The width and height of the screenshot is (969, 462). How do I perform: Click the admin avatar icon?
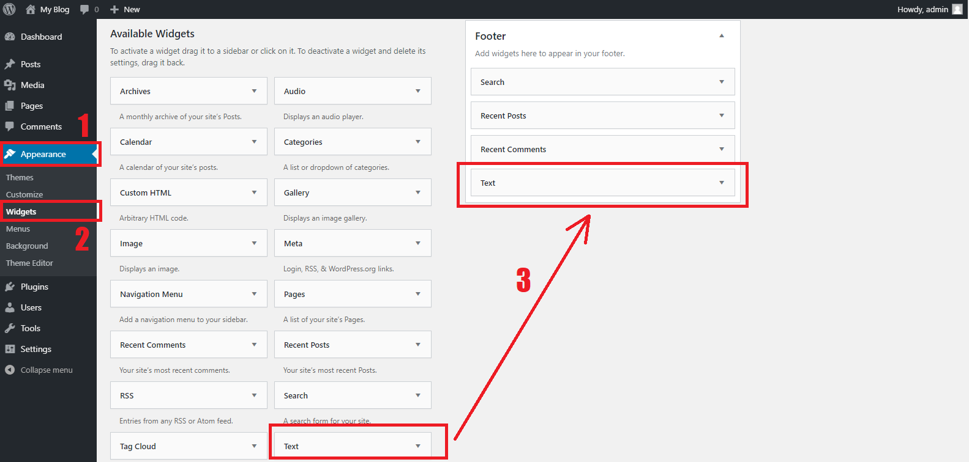(x=957, y=9)
